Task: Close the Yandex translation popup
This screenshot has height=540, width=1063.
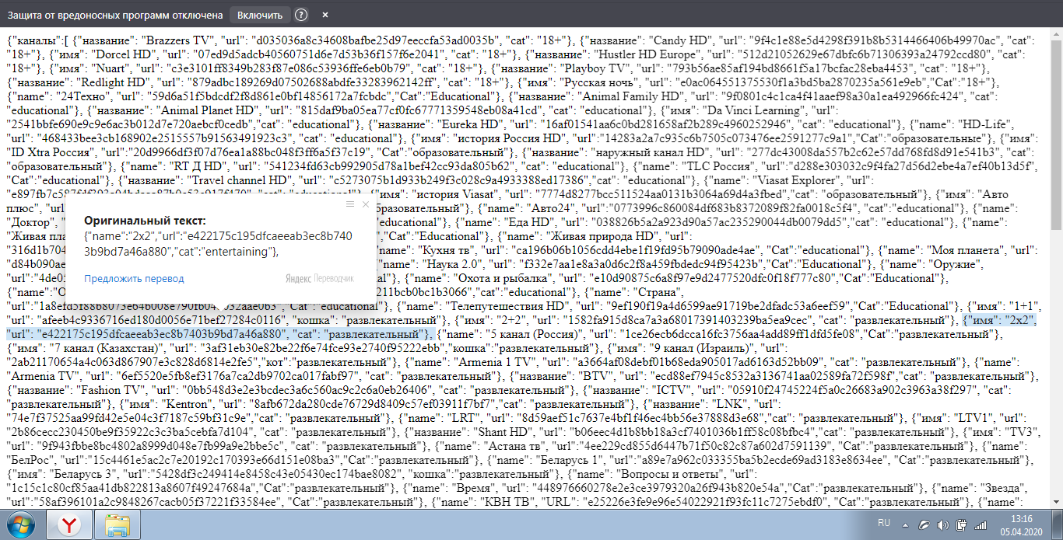Action: point(366,204)
